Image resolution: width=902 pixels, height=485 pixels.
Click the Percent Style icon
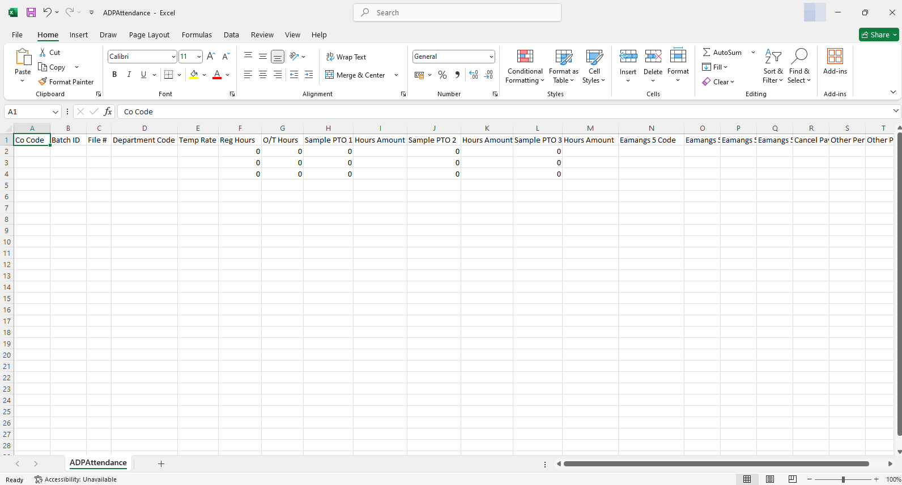(x=443, y=75)
